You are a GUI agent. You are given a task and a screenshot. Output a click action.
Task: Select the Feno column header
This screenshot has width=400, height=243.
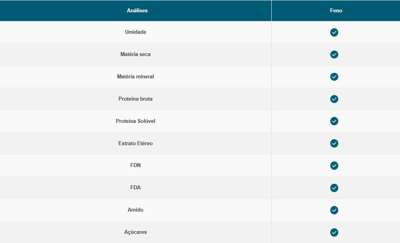(336, 11)
